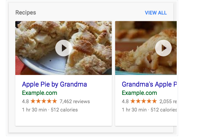Click the 512 calories text on the first card
Screen dimensions: 208x139
[x=64, y=110]
